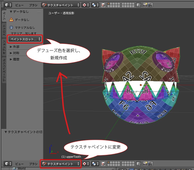The height and width of the screenshot is (170, 194).
Task: Open ビュー menu in lower header
Action: (x=19, y=164)
